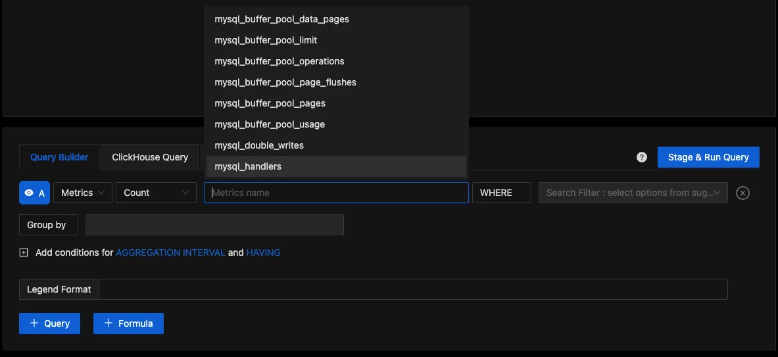Screen dimensions: 778x357
Task: Click the Legend Format label
Action: coord(59,289)
